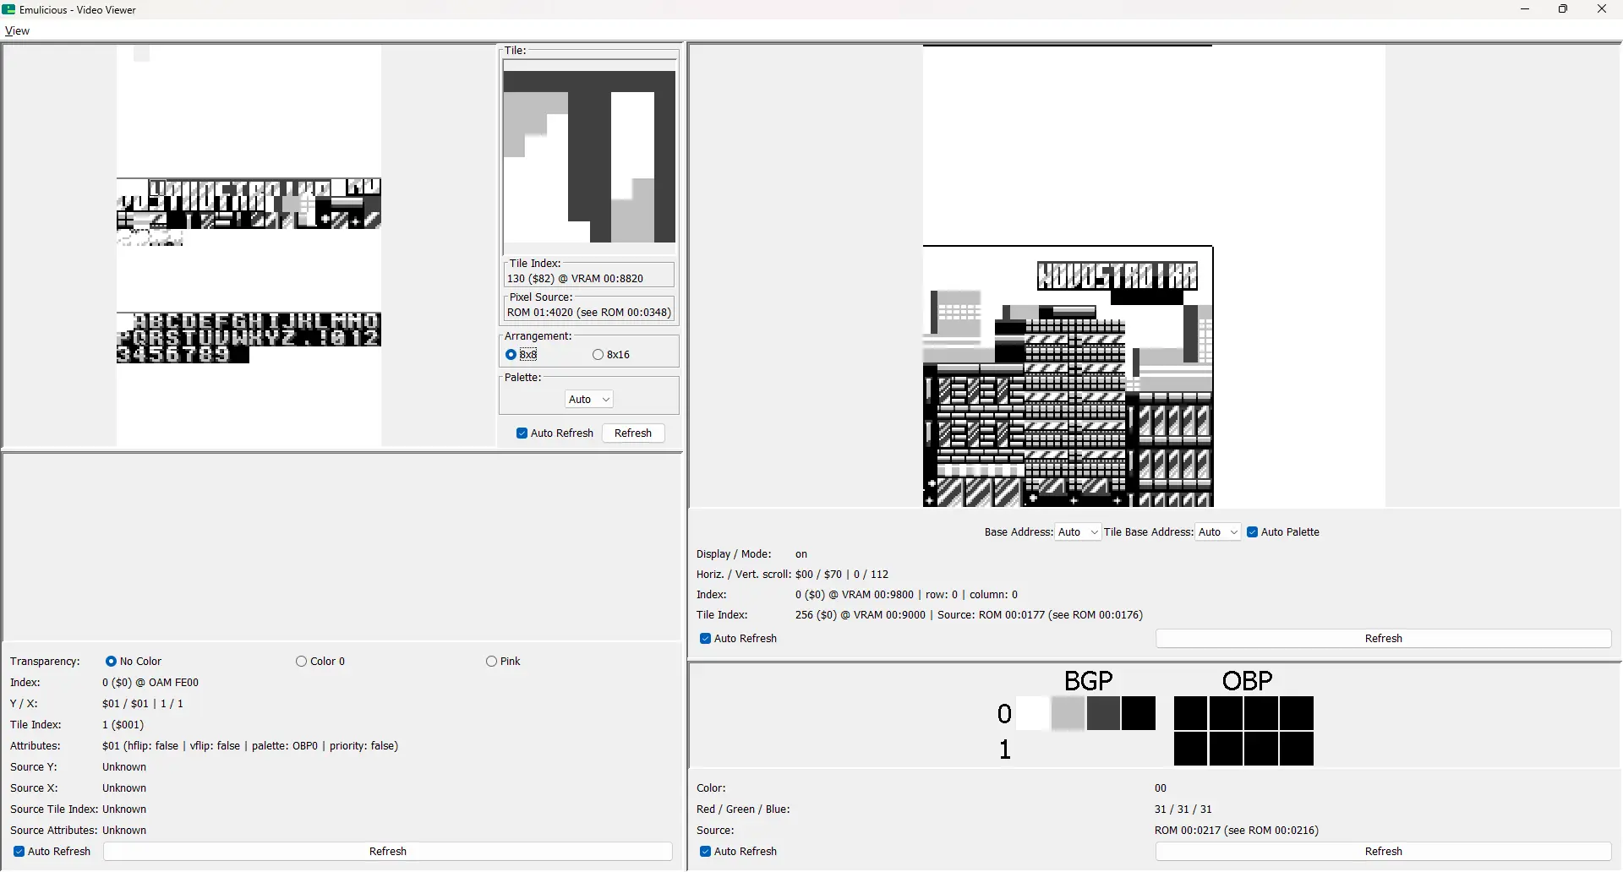Expand the Tile Base Address dropdown
Screen dimensions: 1623x872
click(x=1217, y=532)
